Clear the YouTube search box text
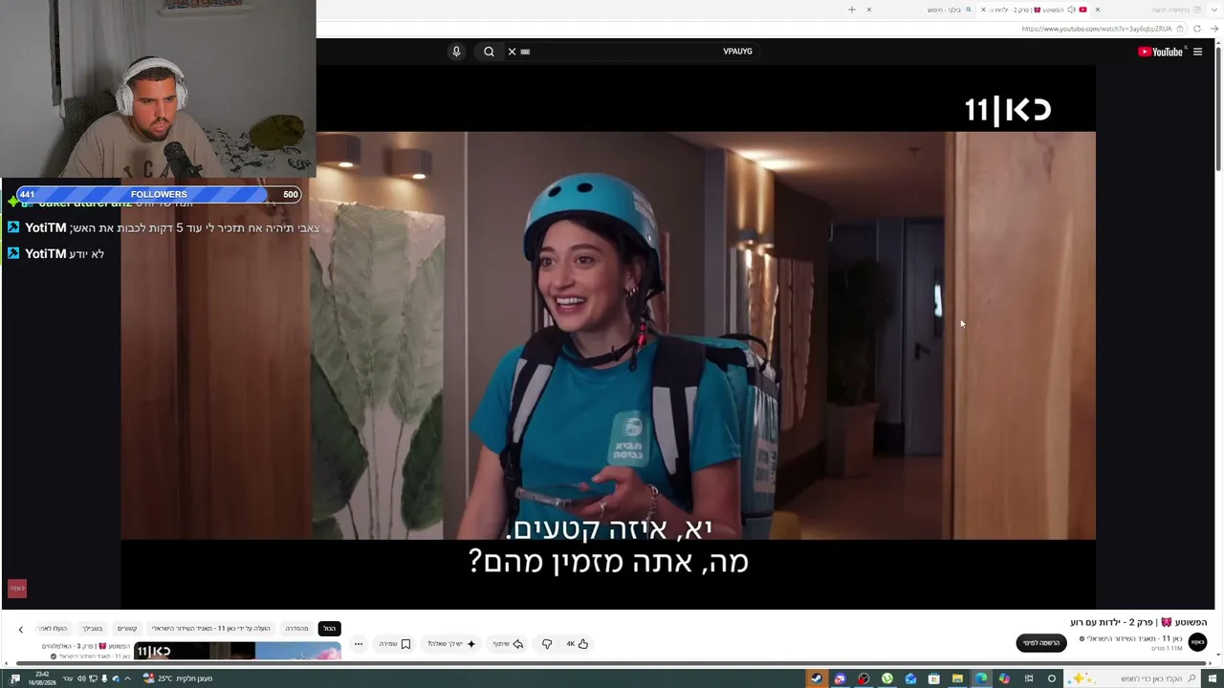This screenshot has width=1224, height=688. point(512,52)
